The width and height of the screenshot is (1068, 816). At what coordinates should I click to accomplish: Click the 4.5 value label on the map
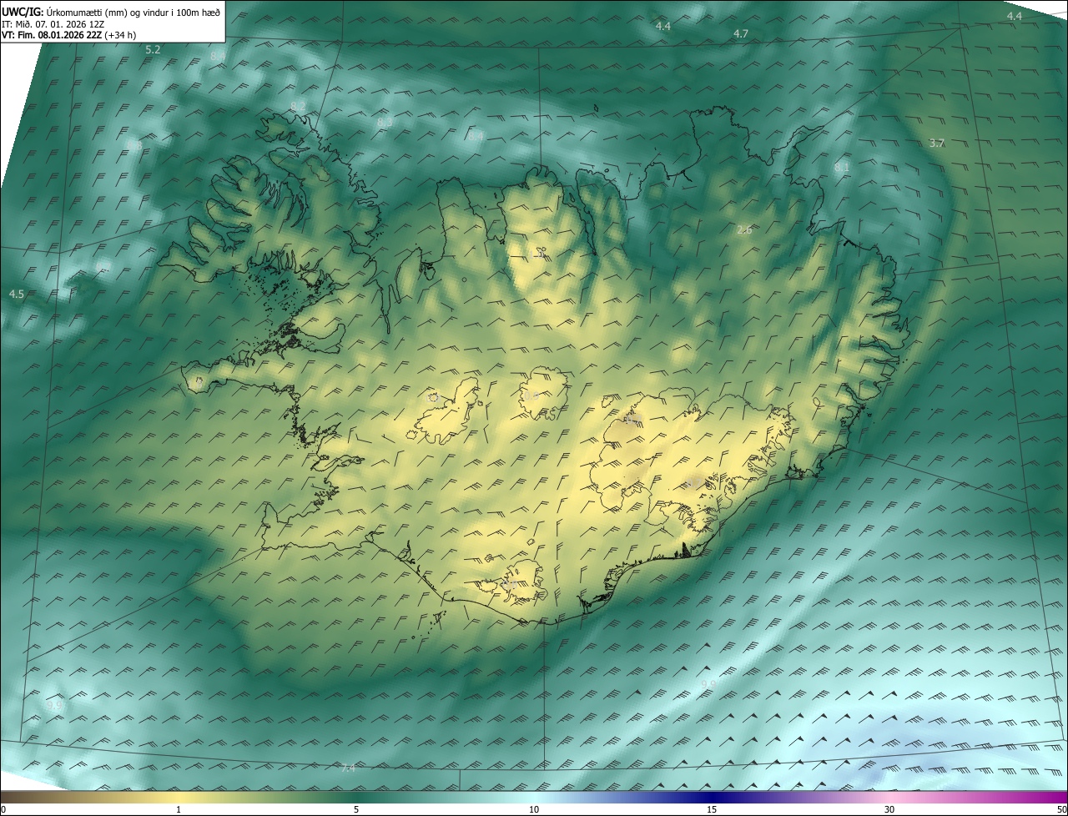pos(16,295)
